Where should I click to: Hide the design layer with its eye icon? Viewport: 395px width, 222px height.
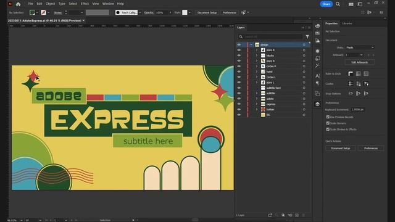point(239,44)
